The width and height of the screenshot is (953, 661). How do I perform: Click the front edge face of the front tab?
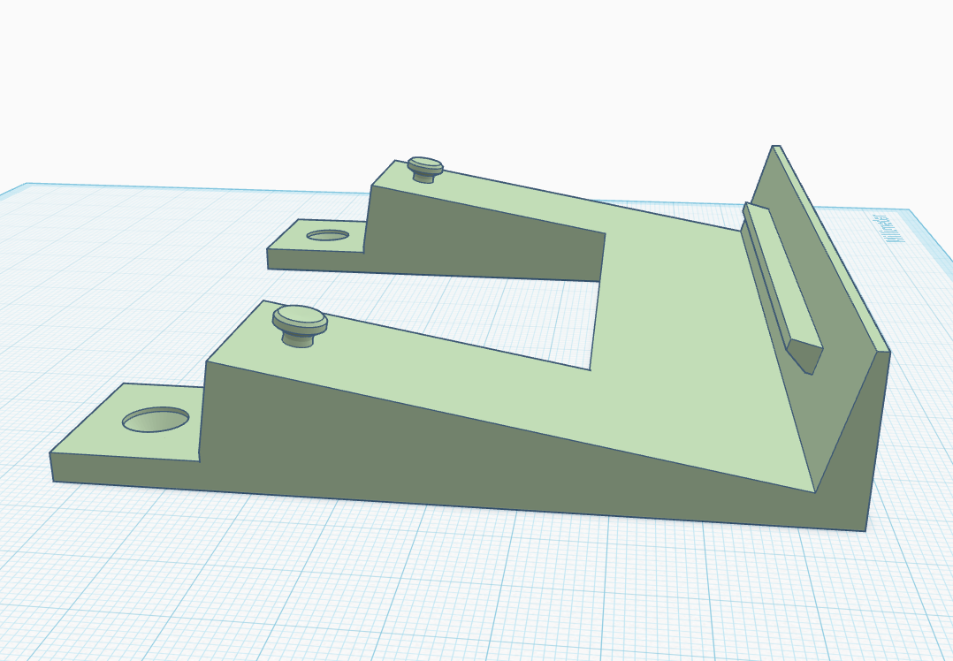point(125,472)
